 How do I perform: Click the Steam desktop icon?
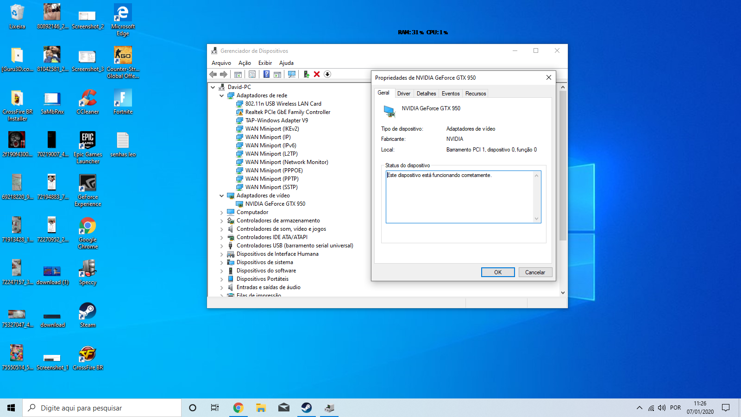[x=88, y=315]
